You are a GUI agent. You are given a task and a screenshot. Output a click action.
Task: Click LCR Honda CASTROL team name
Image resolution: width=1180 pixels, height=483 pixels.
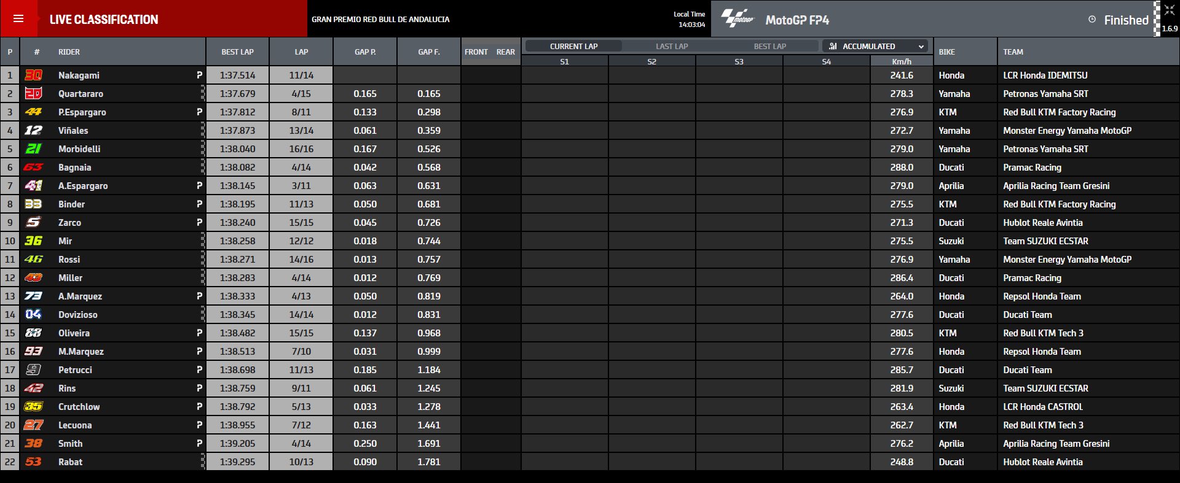coord(1043,406)
